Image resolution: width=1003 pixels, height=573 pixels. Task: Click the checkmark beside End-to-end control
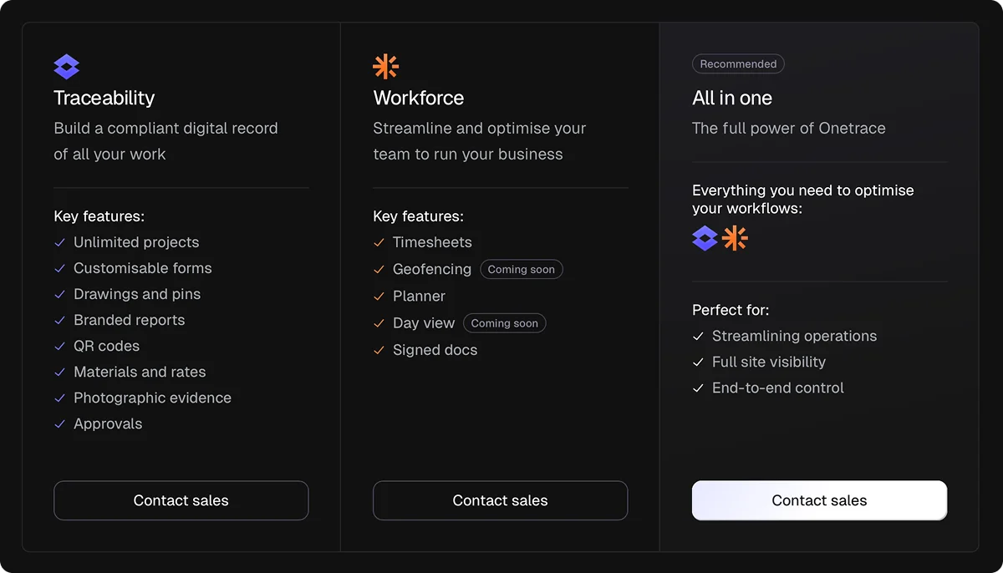698,388
